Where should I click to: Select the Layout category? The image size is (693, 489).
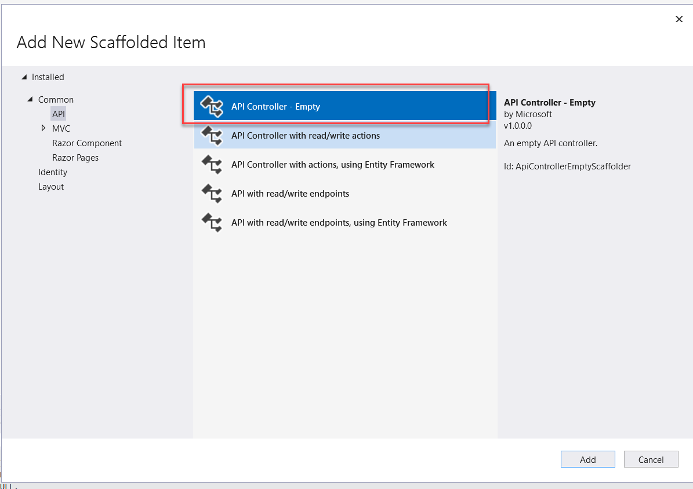(x=51, y=187)
